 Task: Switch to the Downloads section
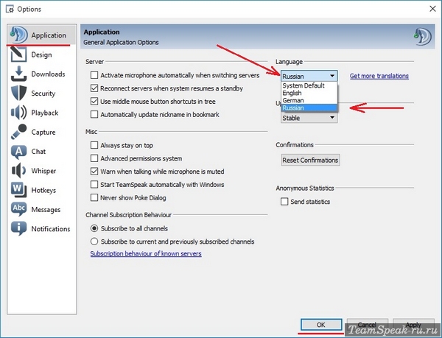(x=42, y=74)
